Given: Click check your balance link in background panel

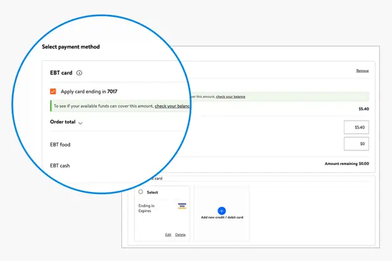Looking at the screenshot, I should (231, 97).
